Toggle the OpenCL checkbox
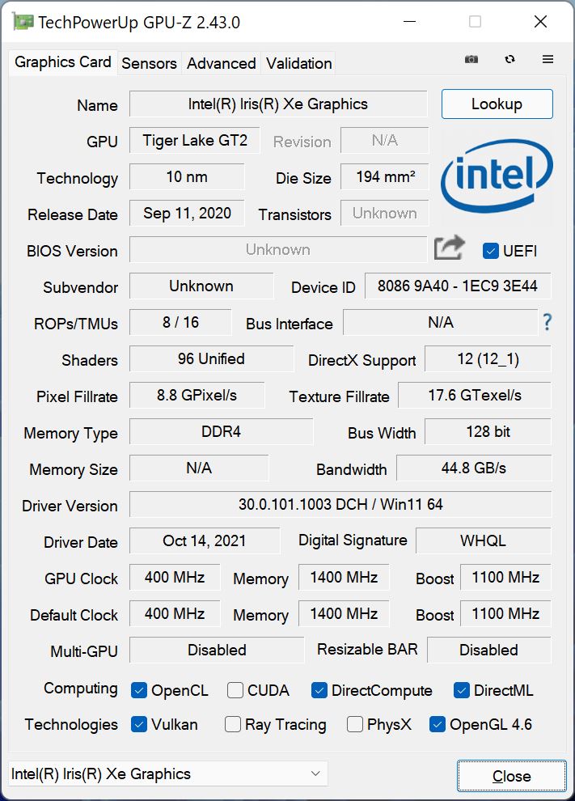Viewport: 575px width, 801px height. pyautogui.click(x=139, y=691)
